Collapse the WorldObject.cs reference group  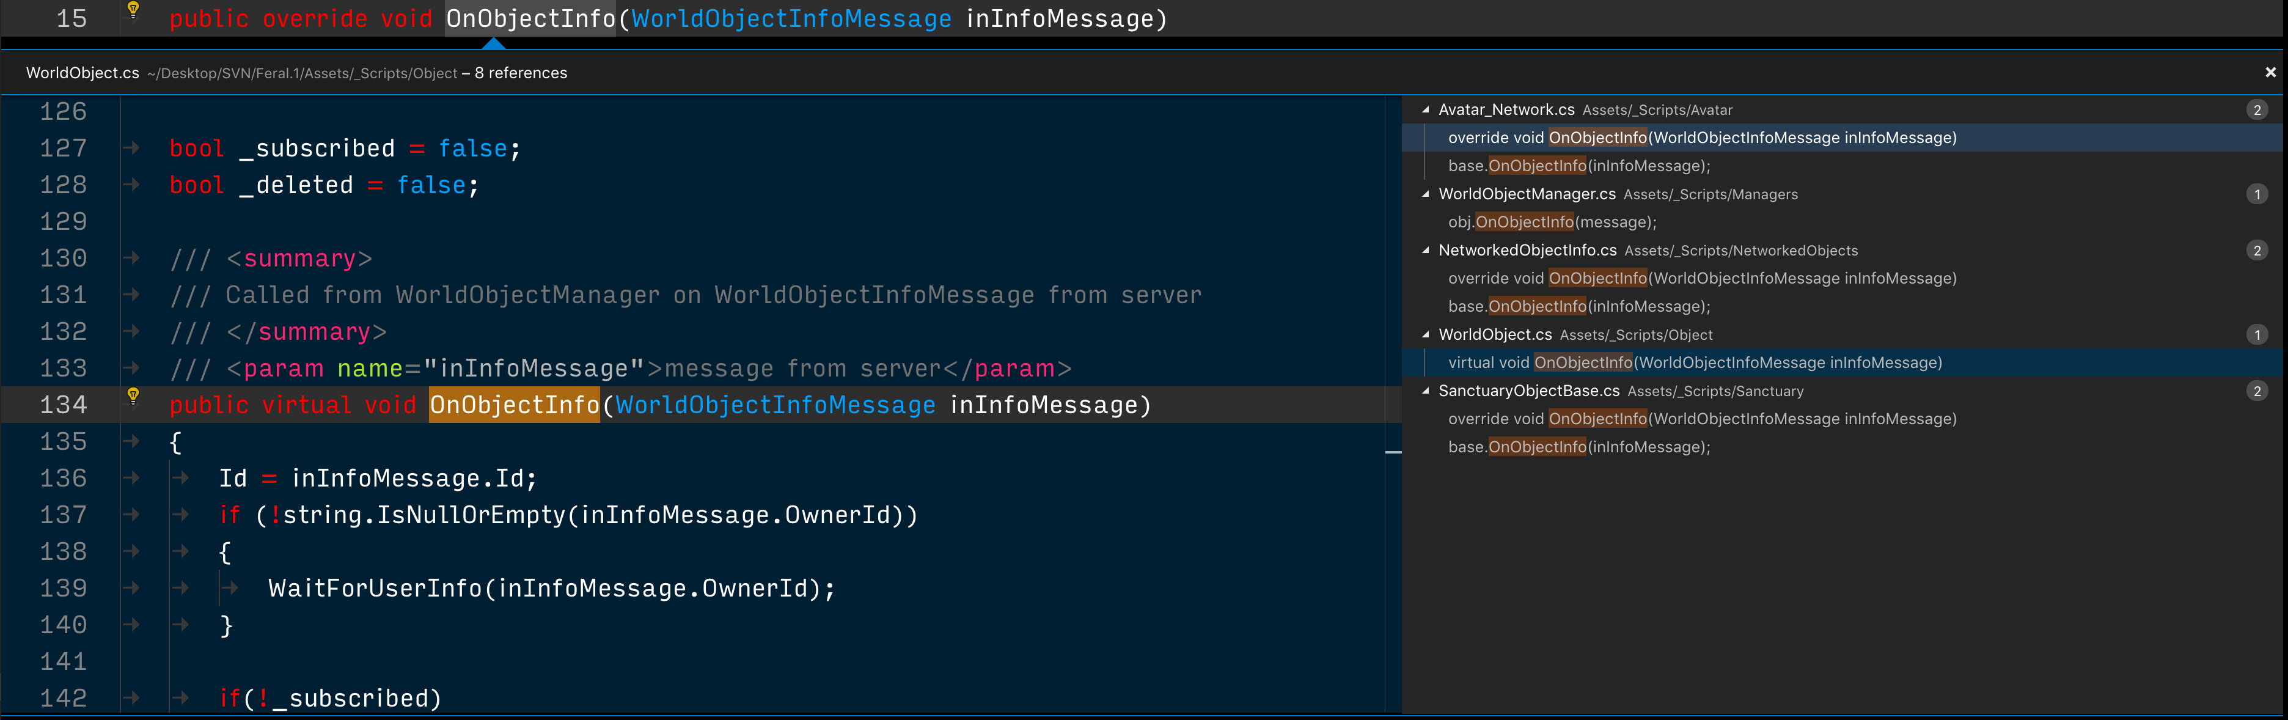1426,335
